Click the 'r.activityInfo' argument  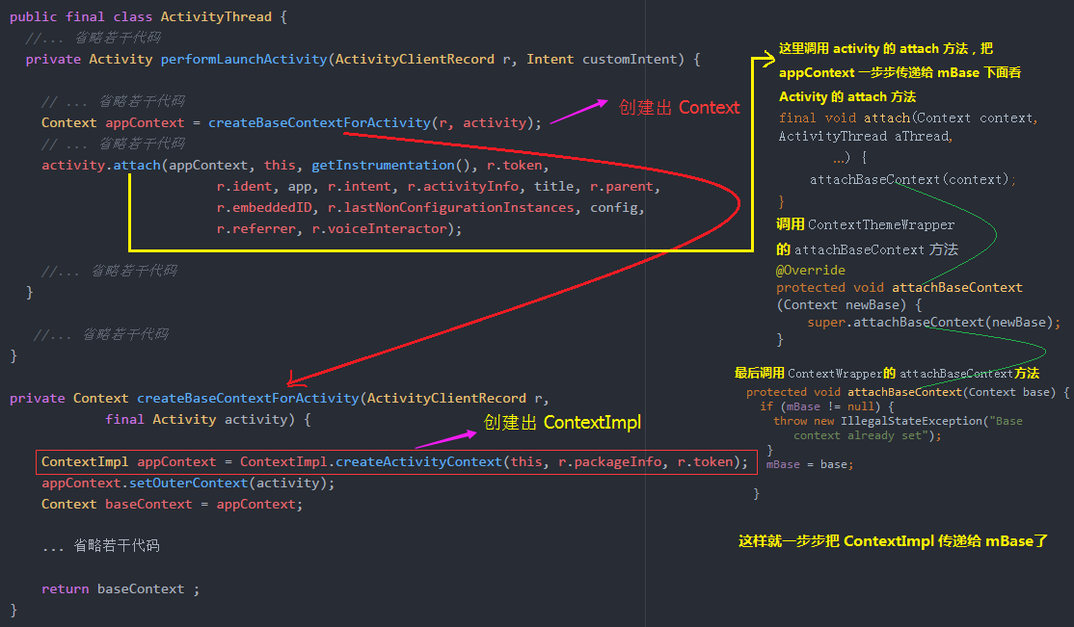pos(463,186)
